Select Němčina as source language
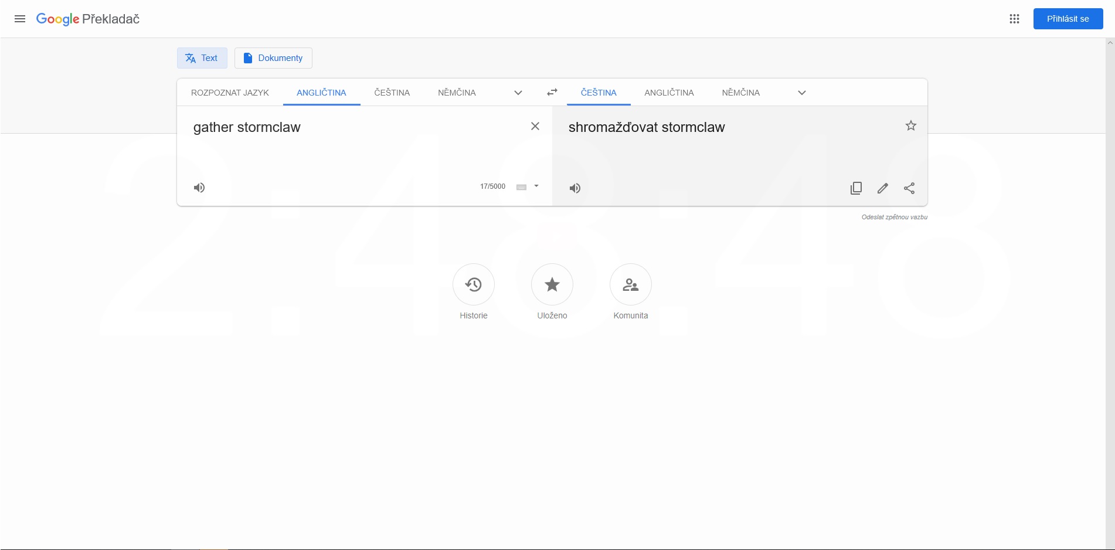 457,93
